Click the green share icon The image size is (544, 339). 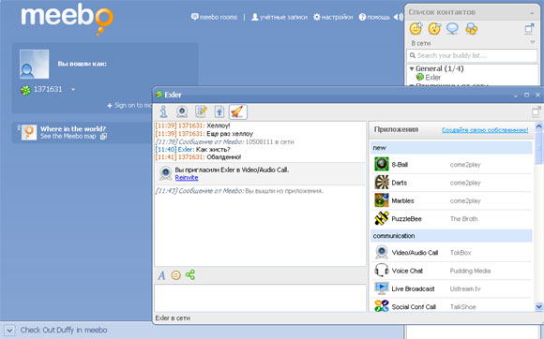[x=190, y=275]
